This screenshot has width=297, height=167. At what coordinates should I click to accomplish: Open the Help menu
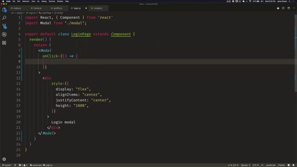(67, 1)
